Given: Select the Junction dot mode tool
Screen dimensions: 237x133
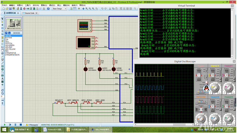Looking at the screenshot, I should 3,25.
